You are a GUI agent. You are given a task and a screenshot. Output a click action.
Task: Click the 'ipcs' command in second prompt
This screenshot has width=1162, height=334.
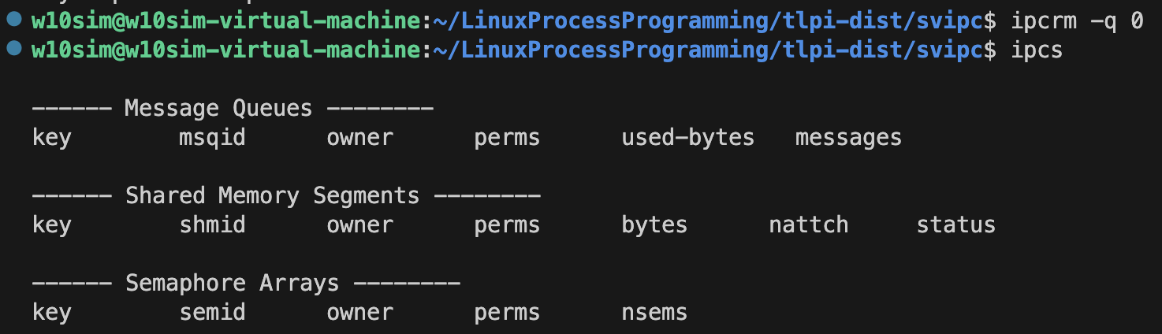tap(1037, 51)
